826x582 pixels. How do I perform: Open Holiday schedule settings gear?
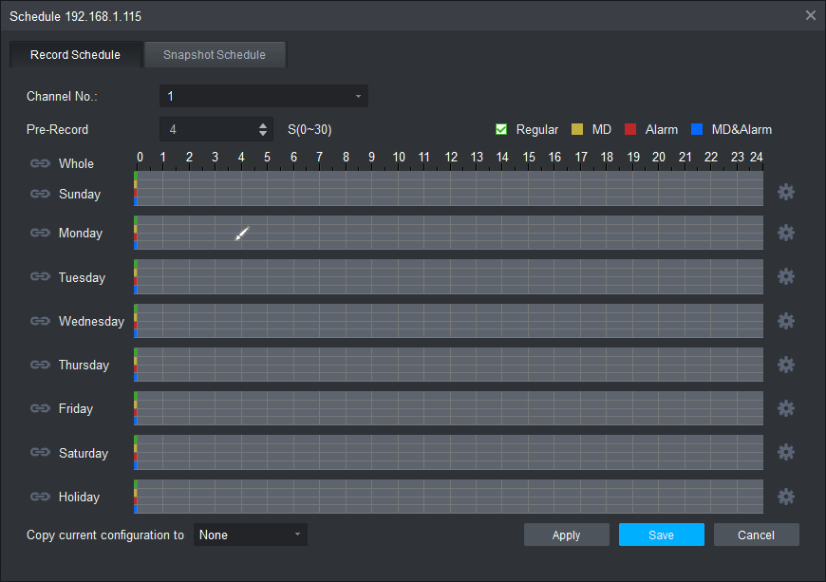pos(785,497)
